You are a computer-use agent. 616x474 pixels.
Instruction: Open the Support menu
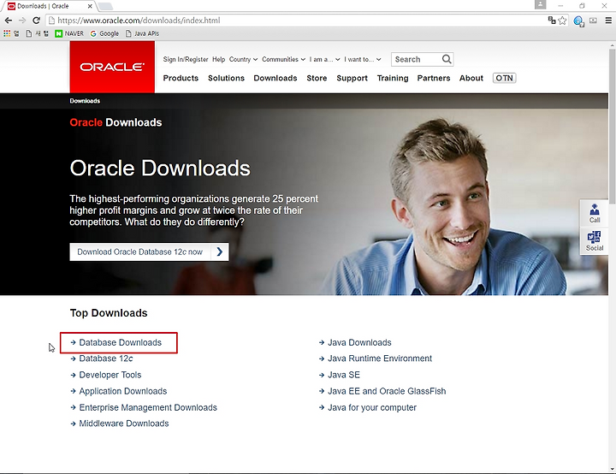(x=352, y=78)
